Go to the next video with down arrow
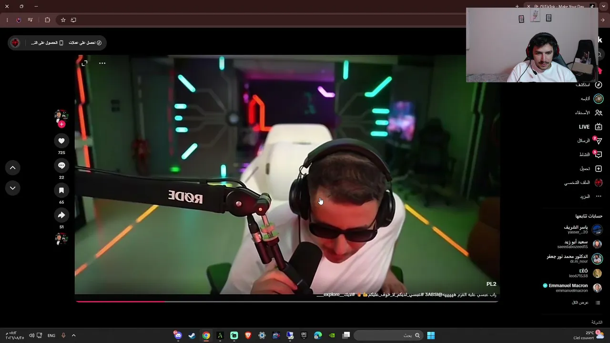This screenshot has width=610, height=343. click(13, 188)
